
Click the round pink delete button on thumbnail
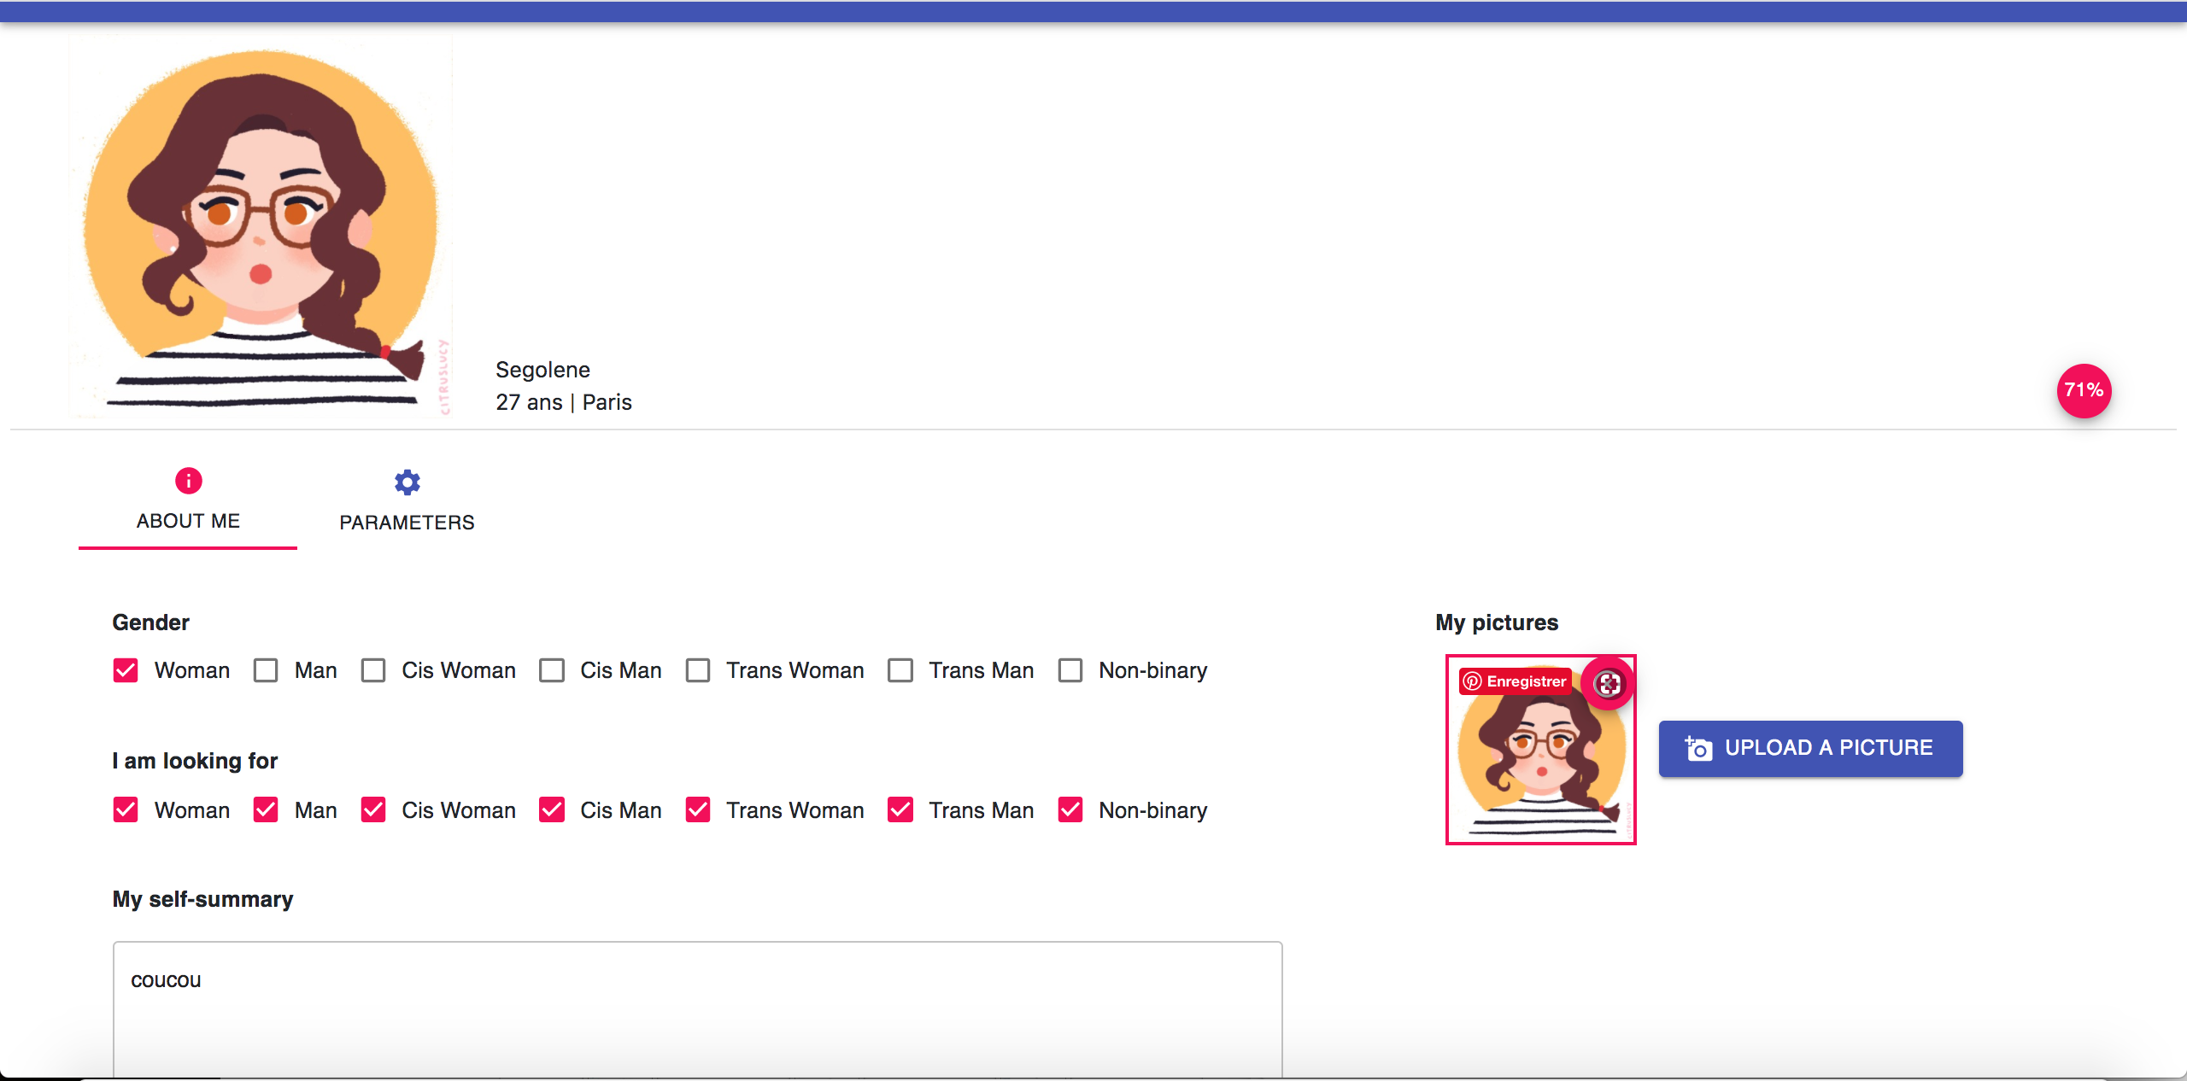tap(1608, 683)
